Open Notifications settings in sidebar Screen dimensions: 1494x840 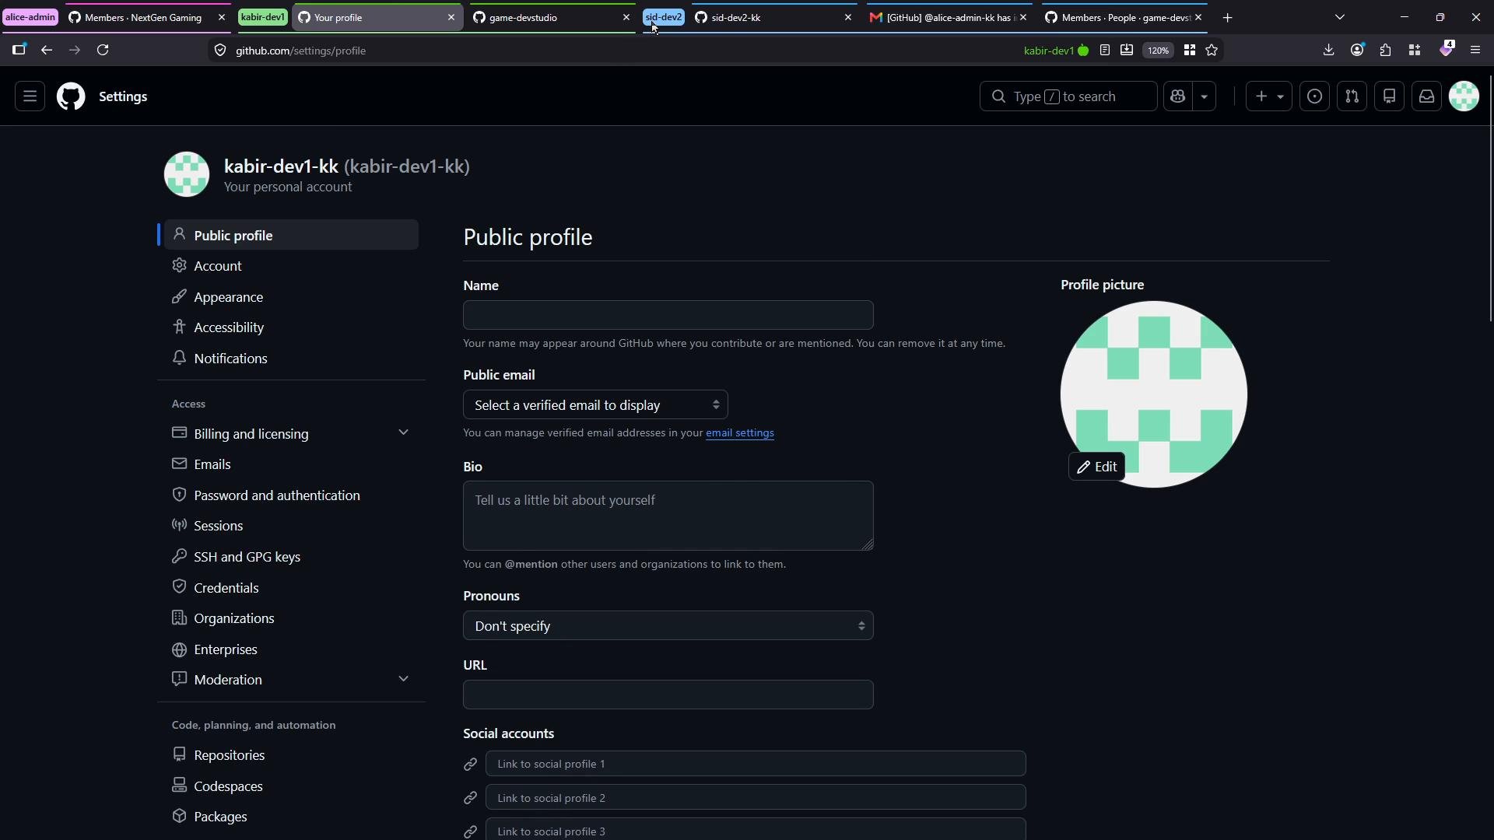point(292,359)
